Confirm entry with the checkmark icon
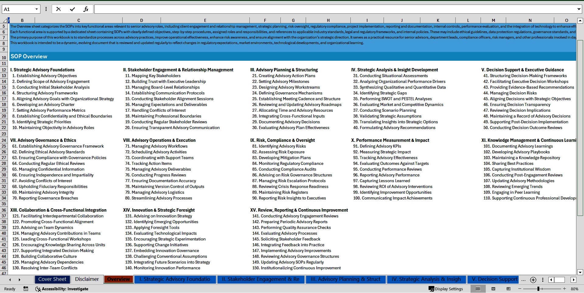The image size is (584, 293). [x=72, y=9]
